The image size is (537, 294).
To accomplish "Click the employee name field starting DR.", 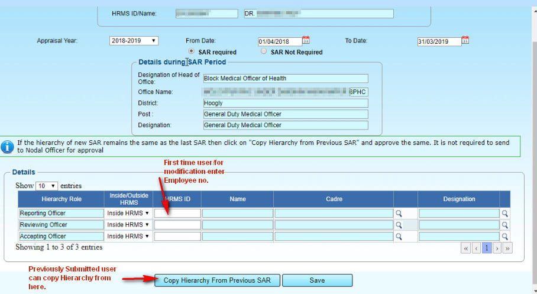I will [x=319, y=14].
